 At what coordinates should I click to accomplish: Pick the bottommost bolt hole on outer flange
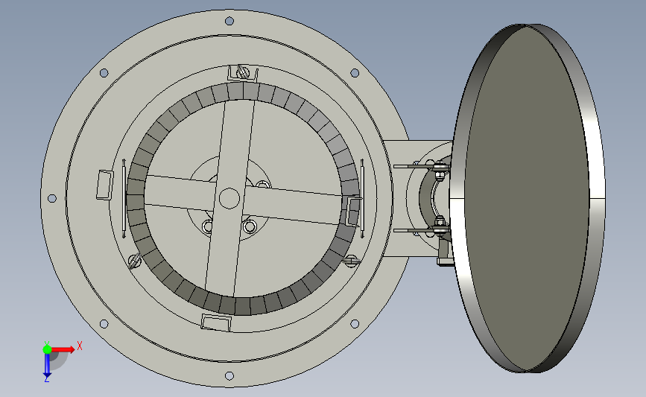[229, 376]
